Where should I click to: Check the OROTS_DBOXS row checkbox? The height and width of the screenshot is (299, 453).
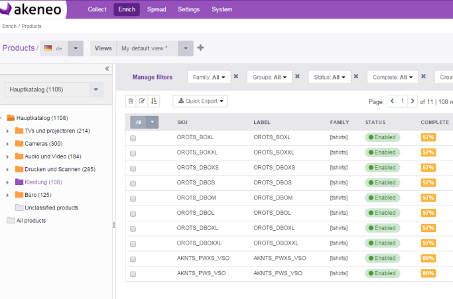[x=133, y=168]
